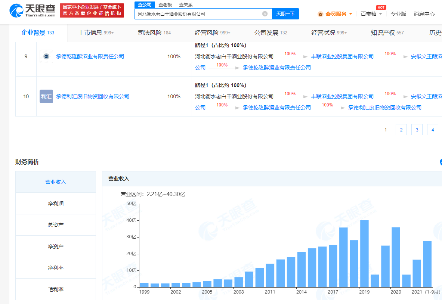Go to page 2 of results
The height and width of the screenshot is (304, 442).
tap(401, 130)
